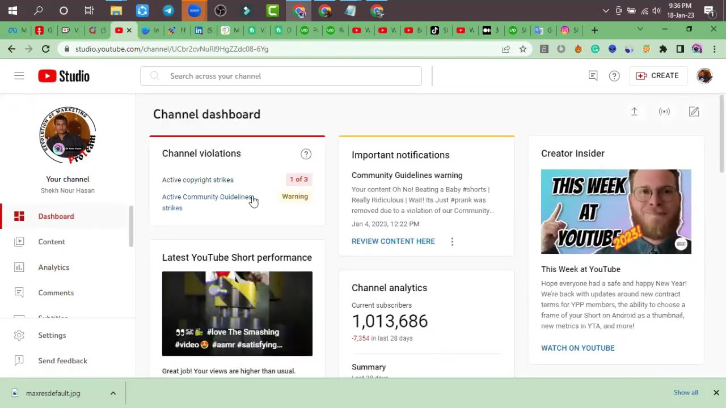726x408 pixels.
Task: Click Show all downloads
Action: (x=686, y=393)
